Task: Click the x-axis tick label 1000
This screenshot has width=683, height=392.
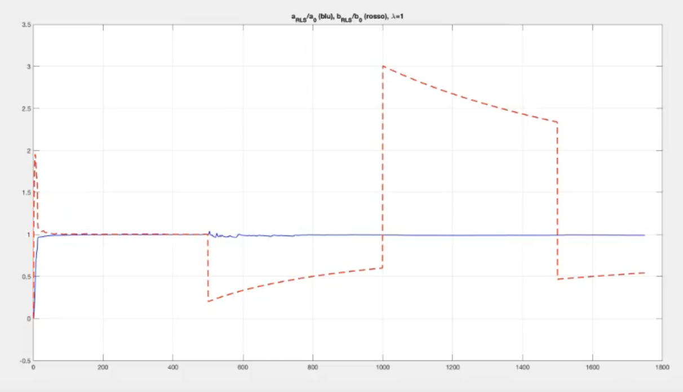Action: 383,366
